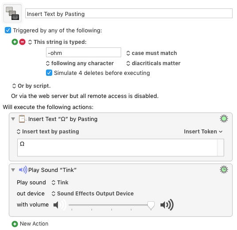Change the Tink sound selection popup
This screenshot has height=230, width=237.
[x=60, y=183]
